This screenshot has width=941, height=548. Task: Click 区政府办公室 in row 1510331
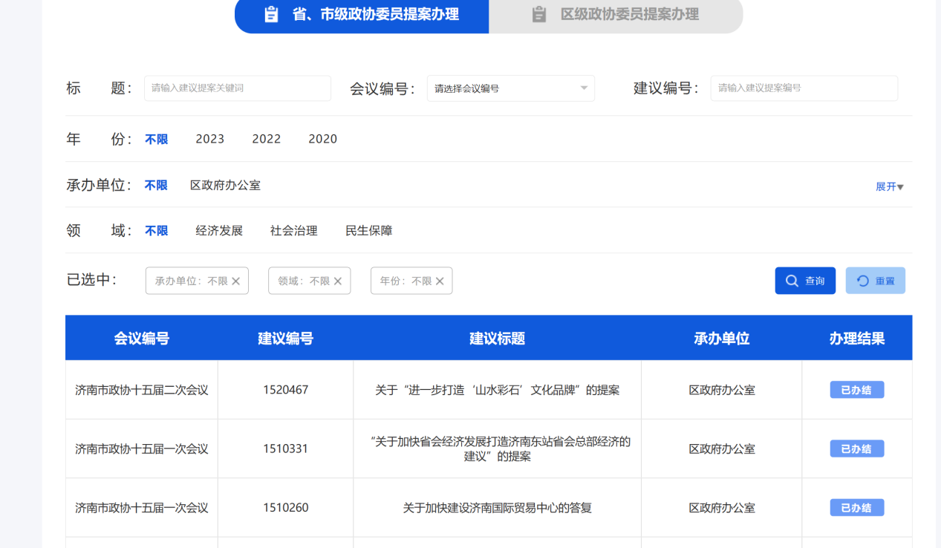(722, 449)
